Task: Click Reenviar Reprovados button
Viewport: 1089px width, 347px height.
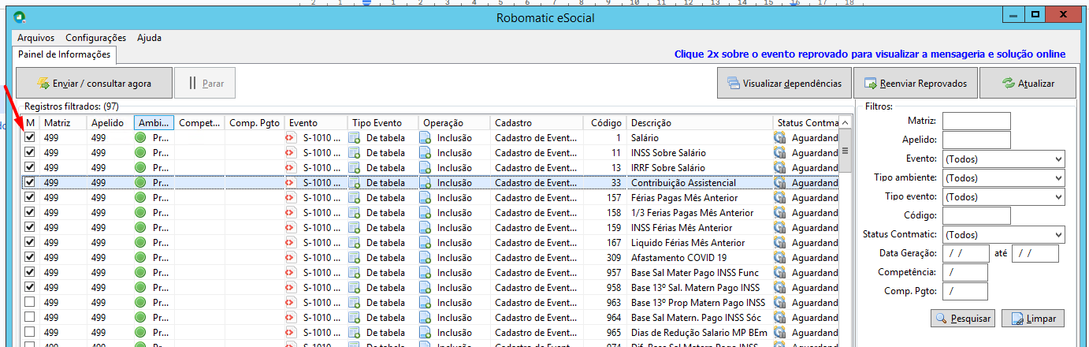Action: [916, 83]
